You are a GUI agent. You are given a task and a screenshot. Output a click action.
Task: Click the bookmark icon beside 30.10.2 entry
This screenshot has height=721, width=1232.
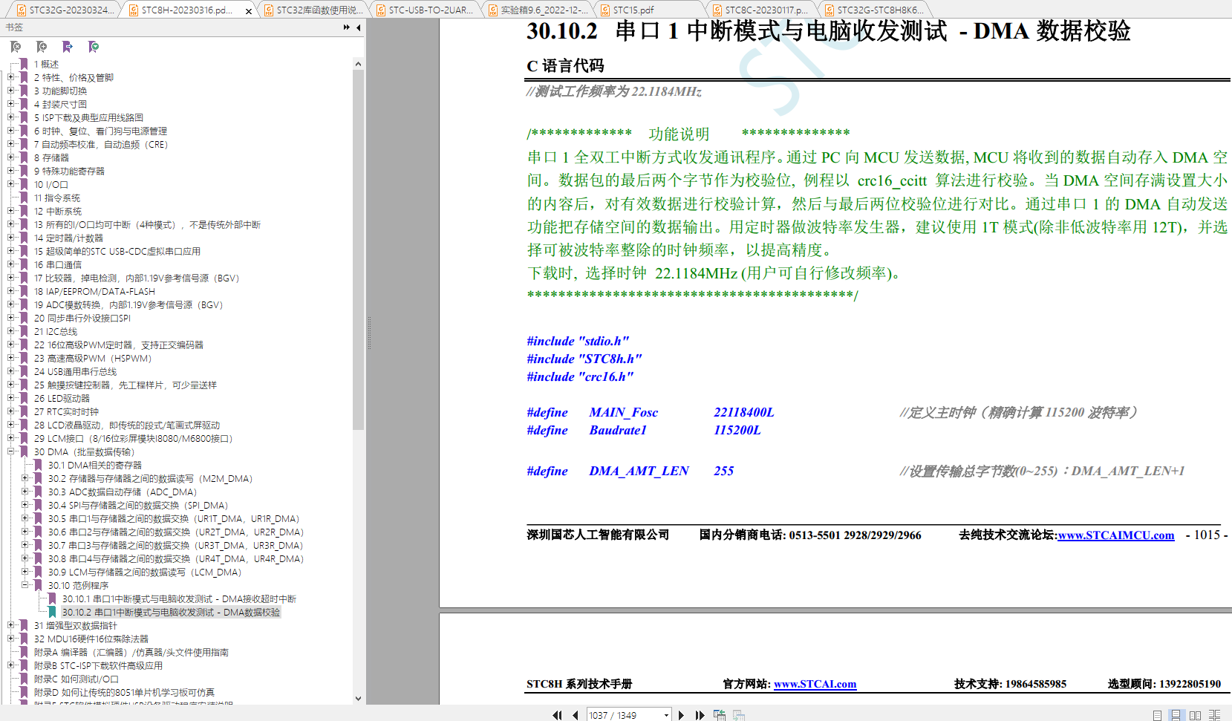pyautogui.click(x=53, y=612)
